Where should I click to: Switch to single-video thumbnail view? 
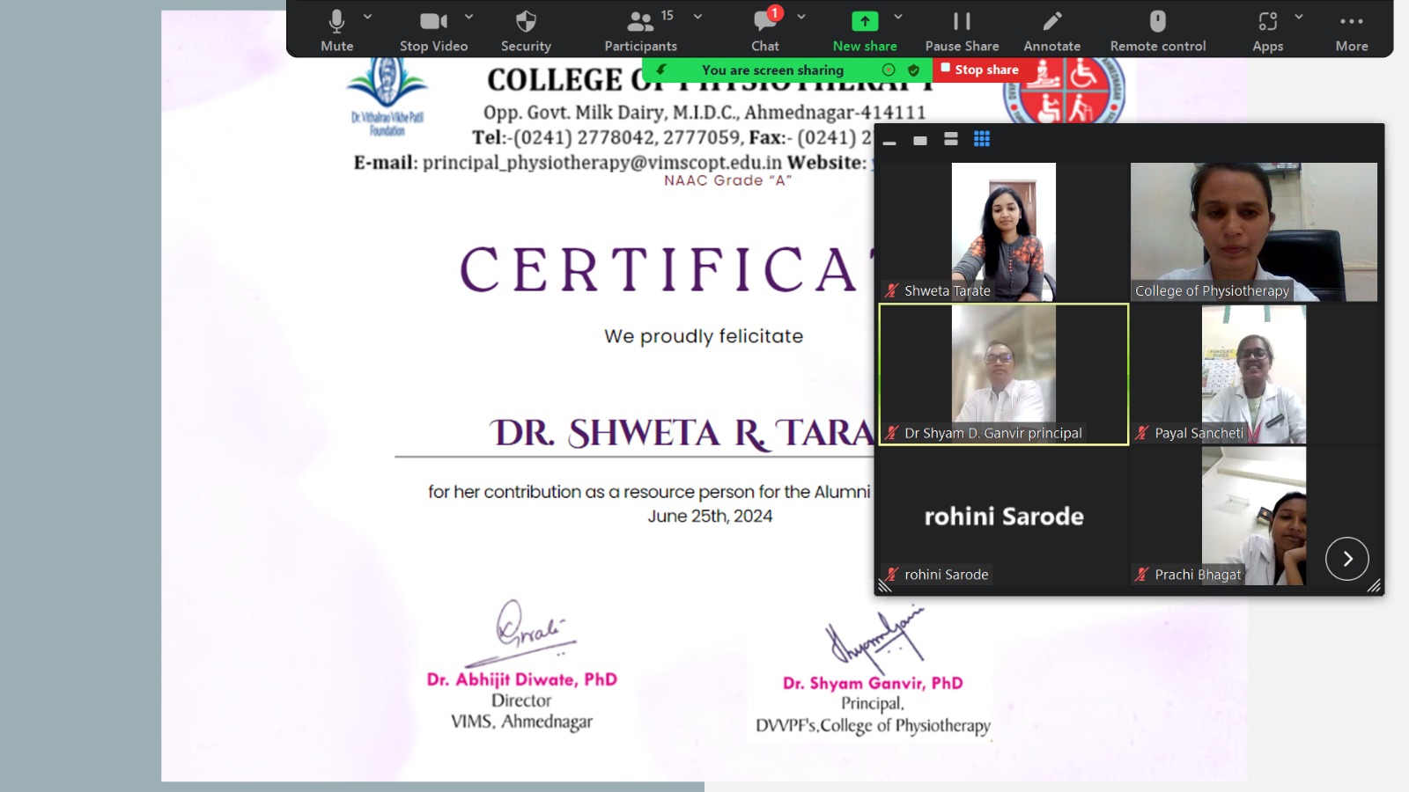920,140
